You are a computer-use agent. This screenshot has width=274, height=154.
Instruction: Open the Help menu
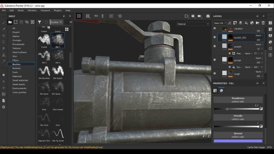(68, 10)
